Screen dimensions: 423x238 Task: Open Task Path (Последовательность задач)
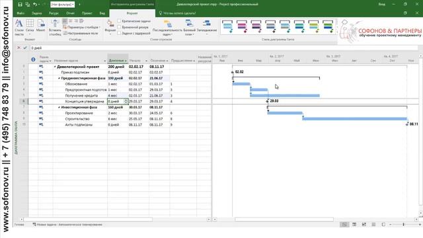click(167, 28)
